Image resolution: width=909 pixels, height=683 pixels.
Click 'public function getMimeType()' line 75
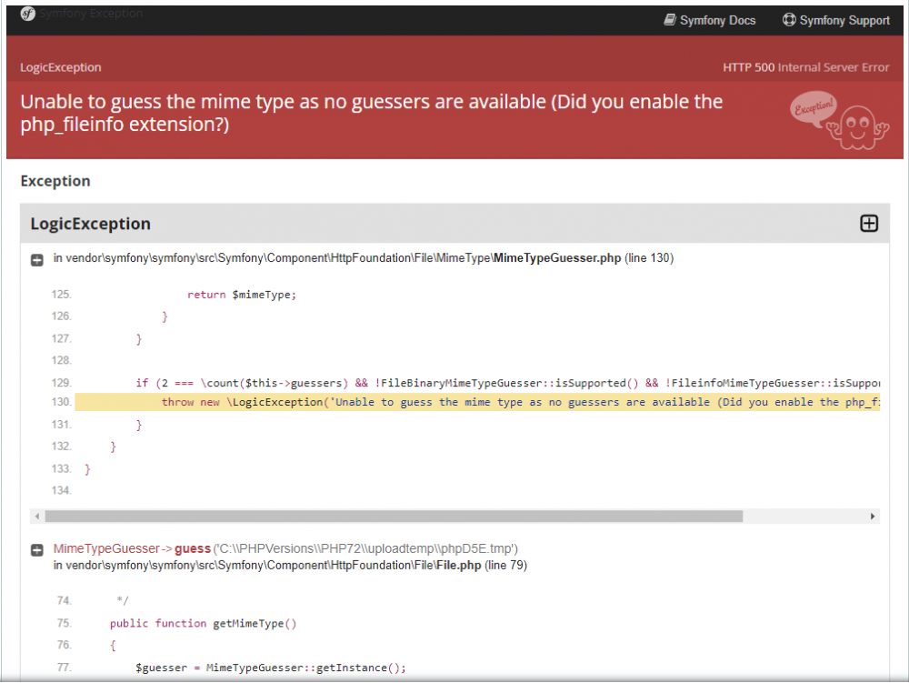pos(203,623)
